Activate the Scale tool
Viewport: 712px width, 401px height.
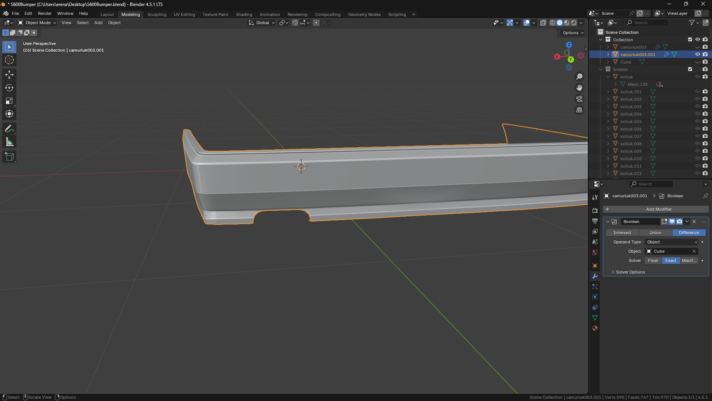[x=9, y=101]
